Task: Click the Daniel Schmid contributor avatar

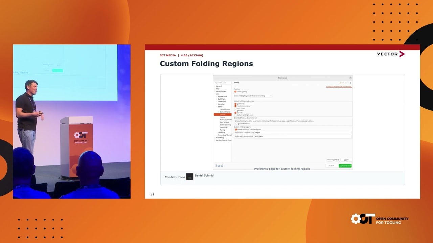Action: coord(190,177)
